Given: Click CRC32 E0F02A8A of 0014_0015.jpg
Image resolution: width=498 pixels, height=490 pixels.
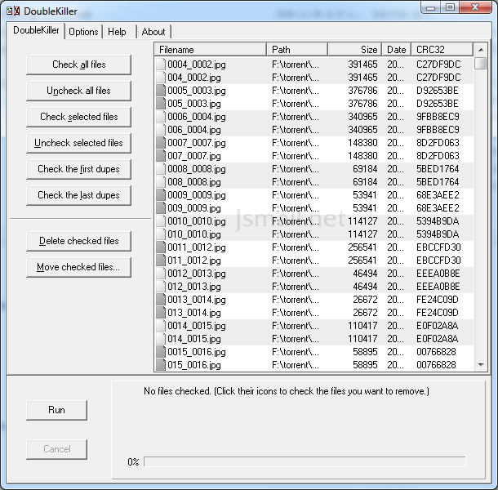Looking at the screenshot, I should 438,326.
